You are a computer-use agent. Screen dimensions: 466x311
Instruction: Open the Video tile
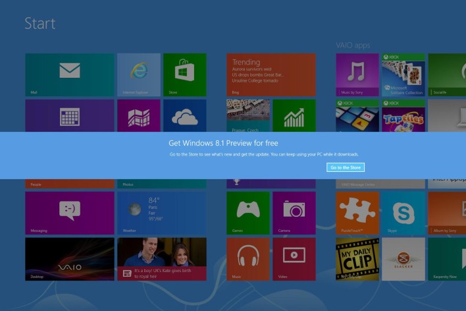click(x=294, y=259)
